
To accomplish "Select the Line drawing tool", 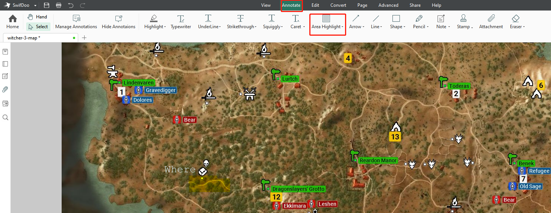I will (375, 22).
